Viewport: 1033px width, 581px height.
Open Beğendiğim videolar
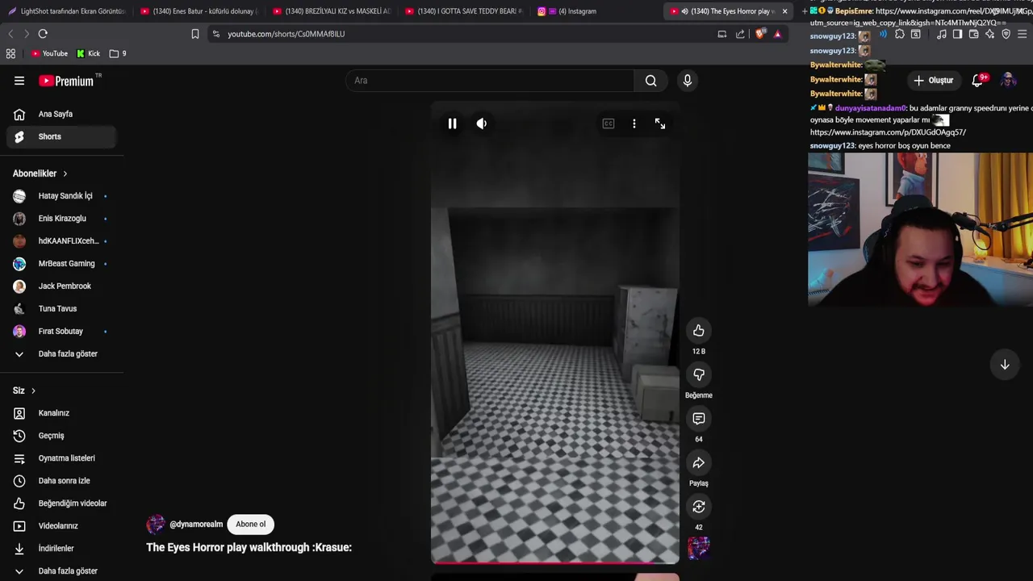pyautogui.click(x=62, y=504)
